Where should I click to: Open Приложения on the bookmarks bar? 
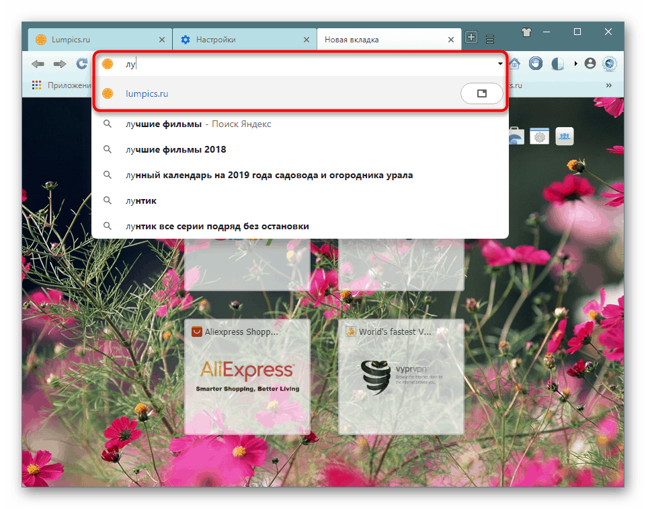[57, 85]
